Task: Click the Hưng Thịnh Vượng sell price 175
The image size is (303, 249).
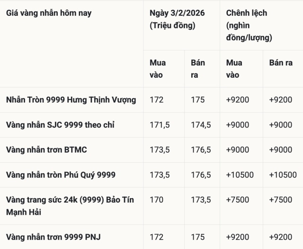Action: click(x=198, y=100)
